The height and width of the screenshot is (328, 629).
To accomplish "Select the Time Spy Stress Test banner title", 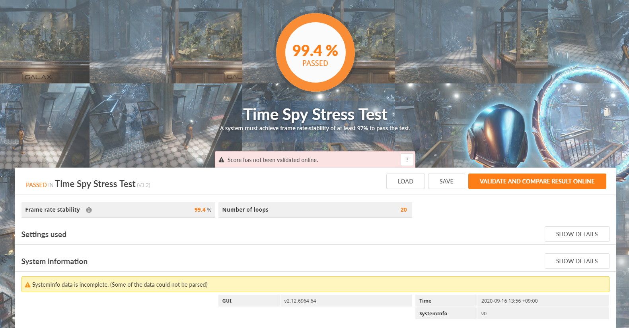I will [315, 114].
